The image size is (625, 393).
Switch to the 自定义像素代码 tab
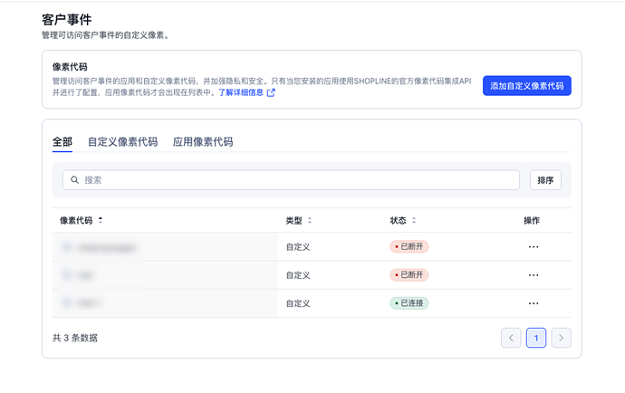[122, 142]
